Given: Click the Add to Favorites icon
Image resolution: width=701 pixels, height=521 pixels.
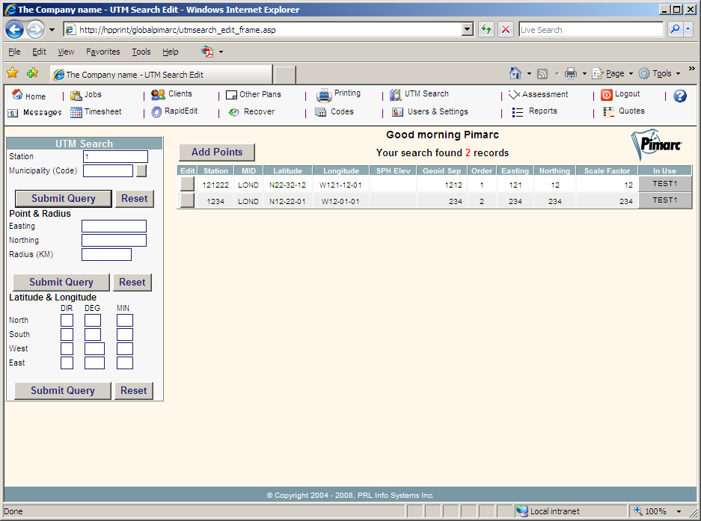Looking at the screenshot, I should click(x=32, y=73).
